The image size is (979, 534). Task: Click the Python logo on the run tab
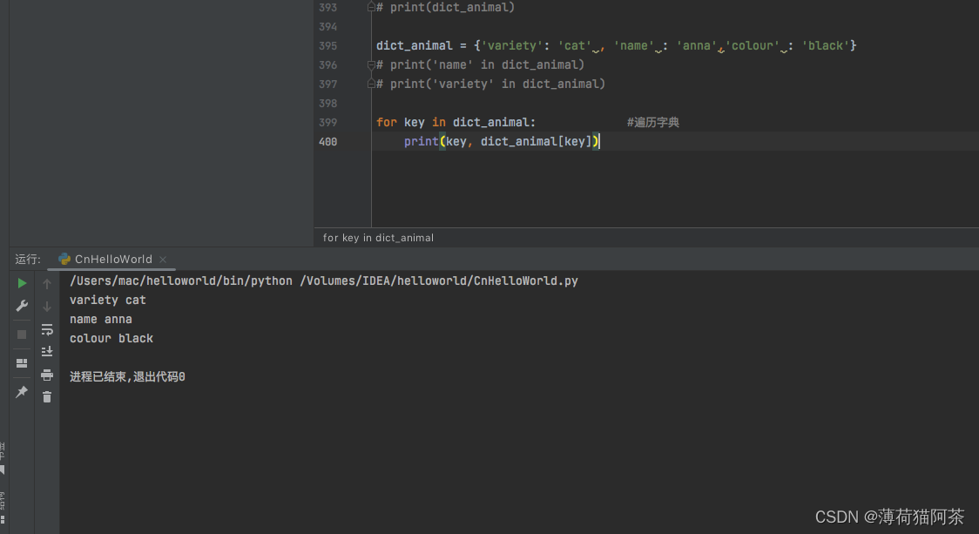(64, 259)
